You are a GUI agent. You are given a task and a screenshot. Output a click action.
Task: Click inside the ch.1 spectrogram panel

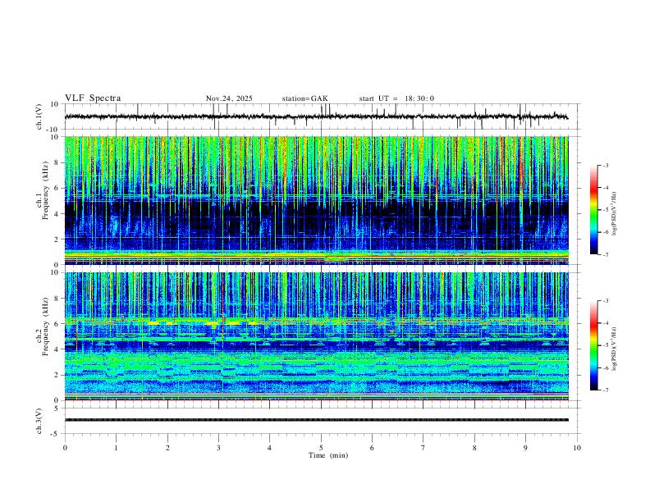coord(316,200)
